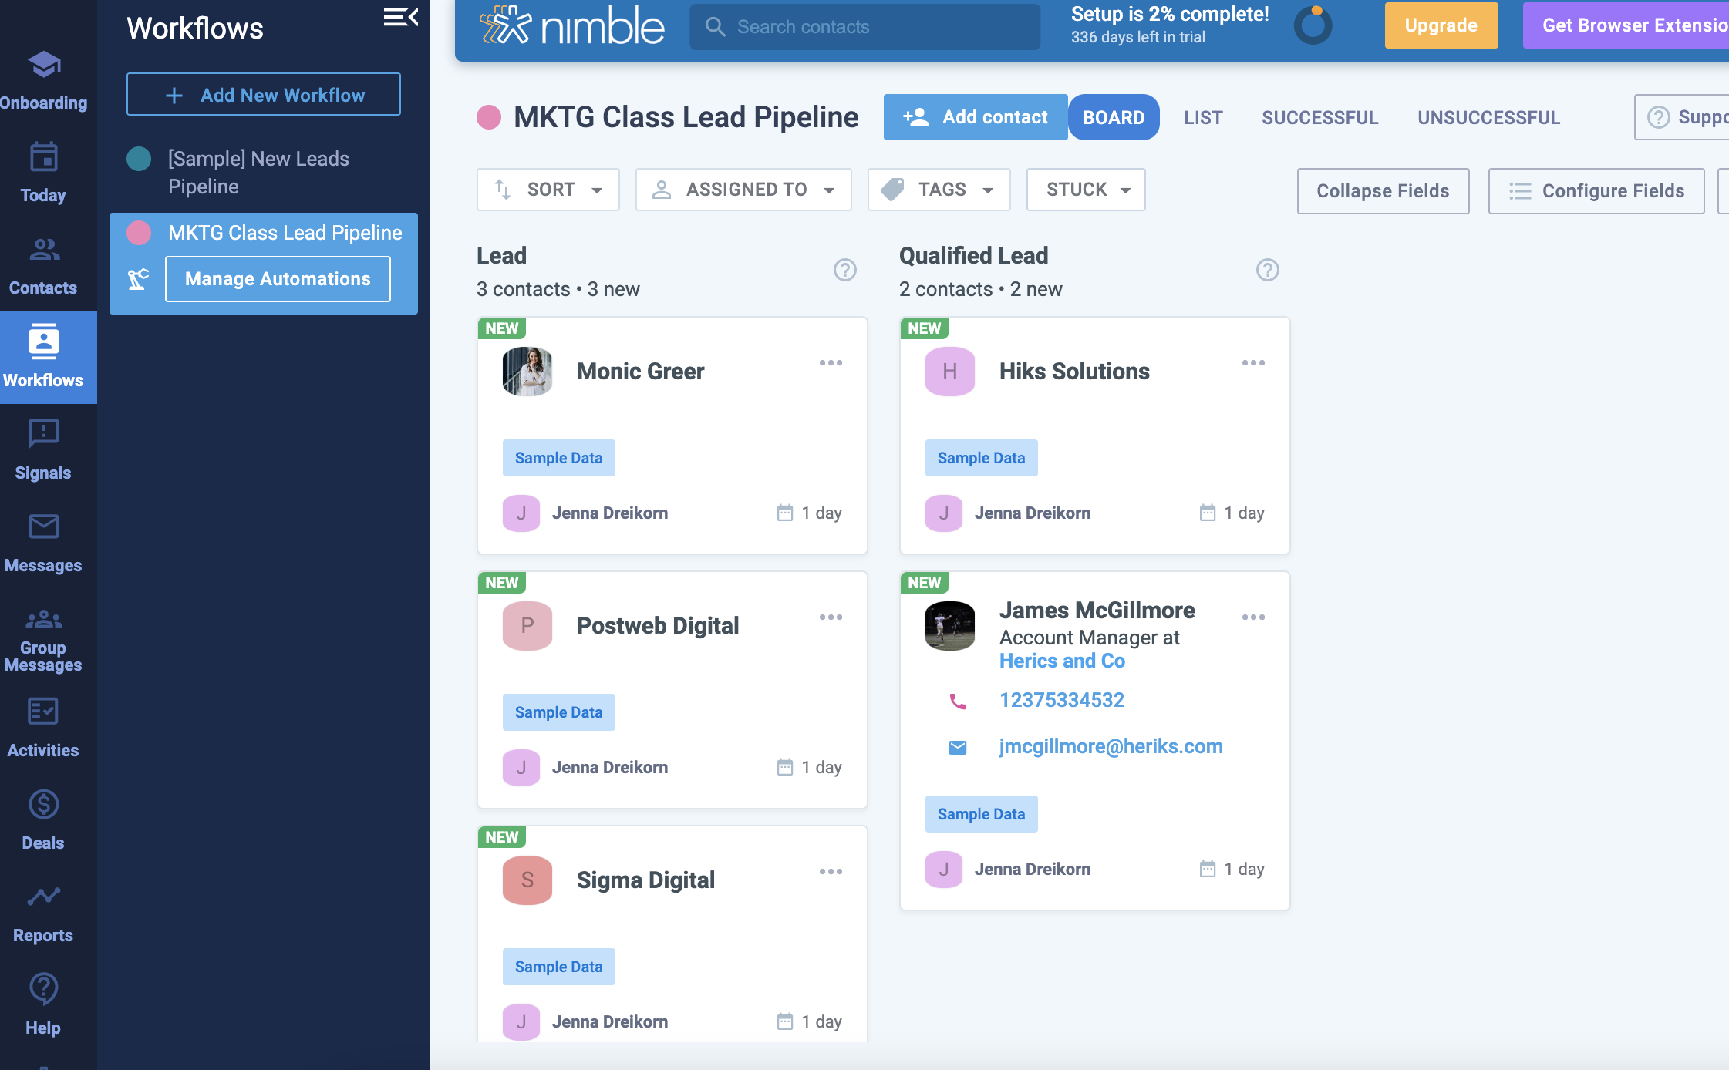Open the STUCK filter dropdown
The image size is (1729, 1070).
coord(1086,190)
